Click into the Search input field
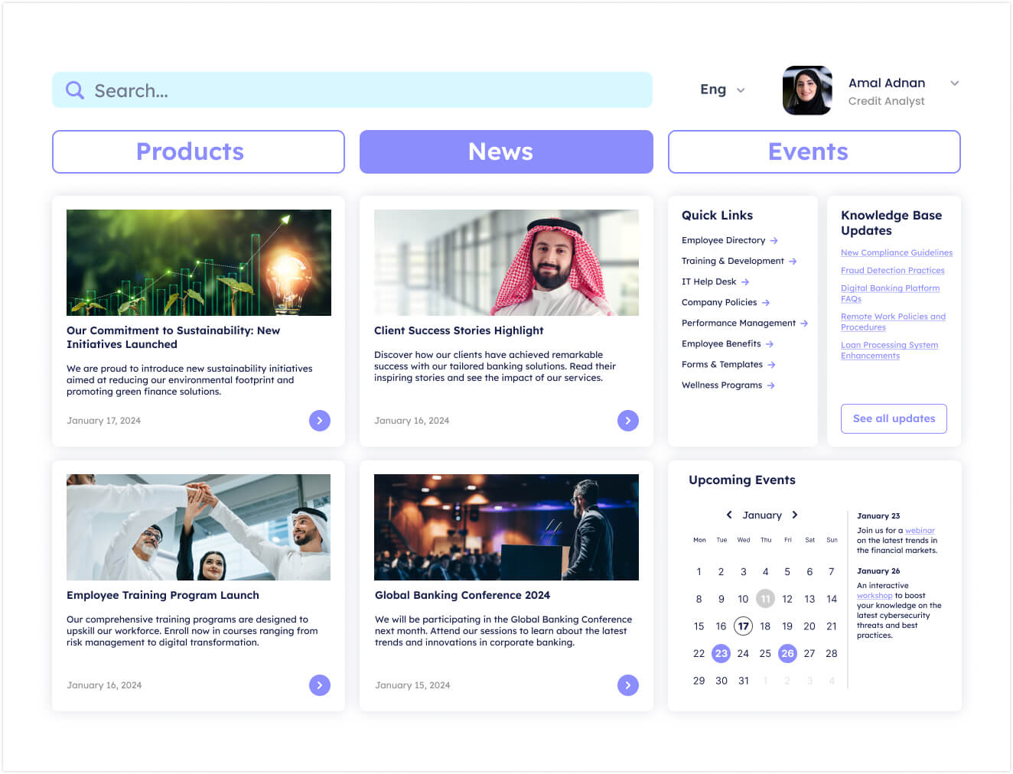The image size is (1013, 774). [x=367, y=90]
